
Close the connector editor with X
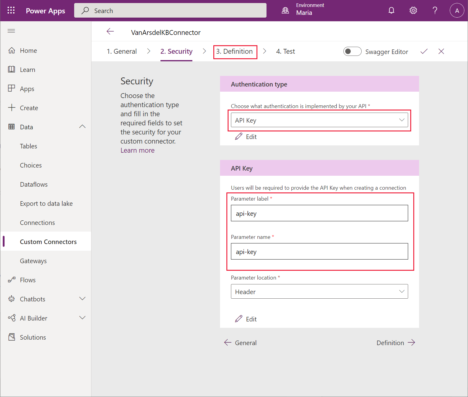[x=441, y=52]
